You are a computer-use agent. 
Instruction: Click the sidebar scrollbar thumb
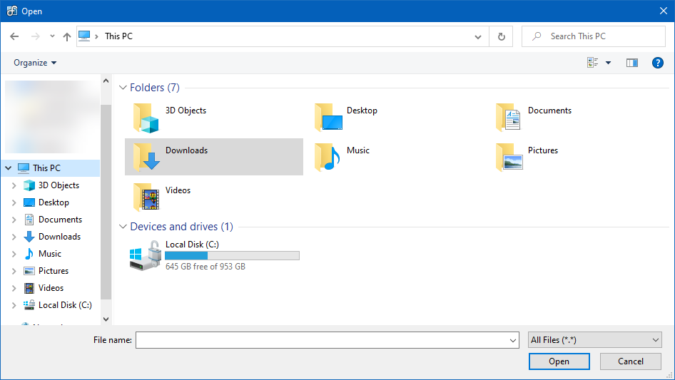pos(106,202)
